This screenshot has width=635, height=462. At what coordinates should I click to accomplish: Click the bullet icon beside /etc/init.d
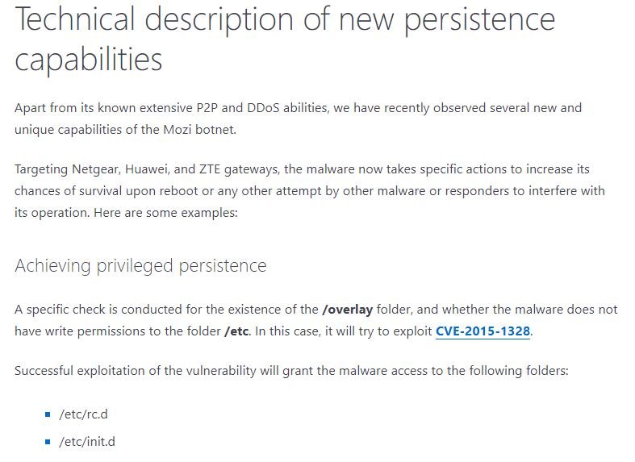(48, 441)
